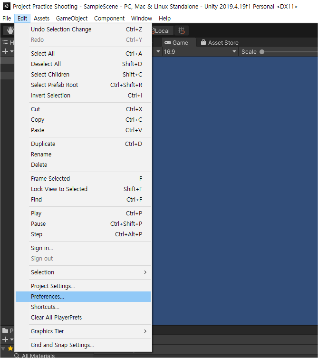Switch to the Asset Store tab
Viewport: 318px width, 358px height.
coord(220,43)
